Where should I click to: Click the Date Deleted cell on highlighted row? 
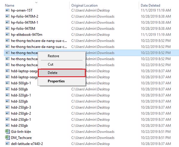tap(156, 53)
